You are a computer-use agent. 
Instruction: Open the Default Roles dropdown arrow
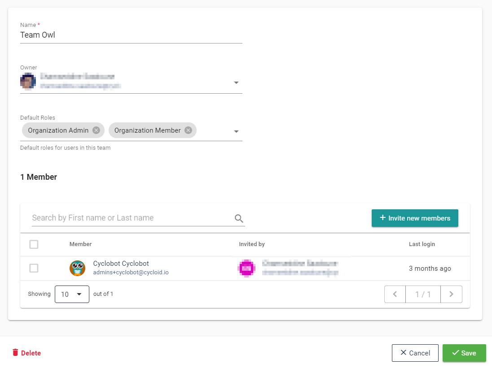point(236,131)
